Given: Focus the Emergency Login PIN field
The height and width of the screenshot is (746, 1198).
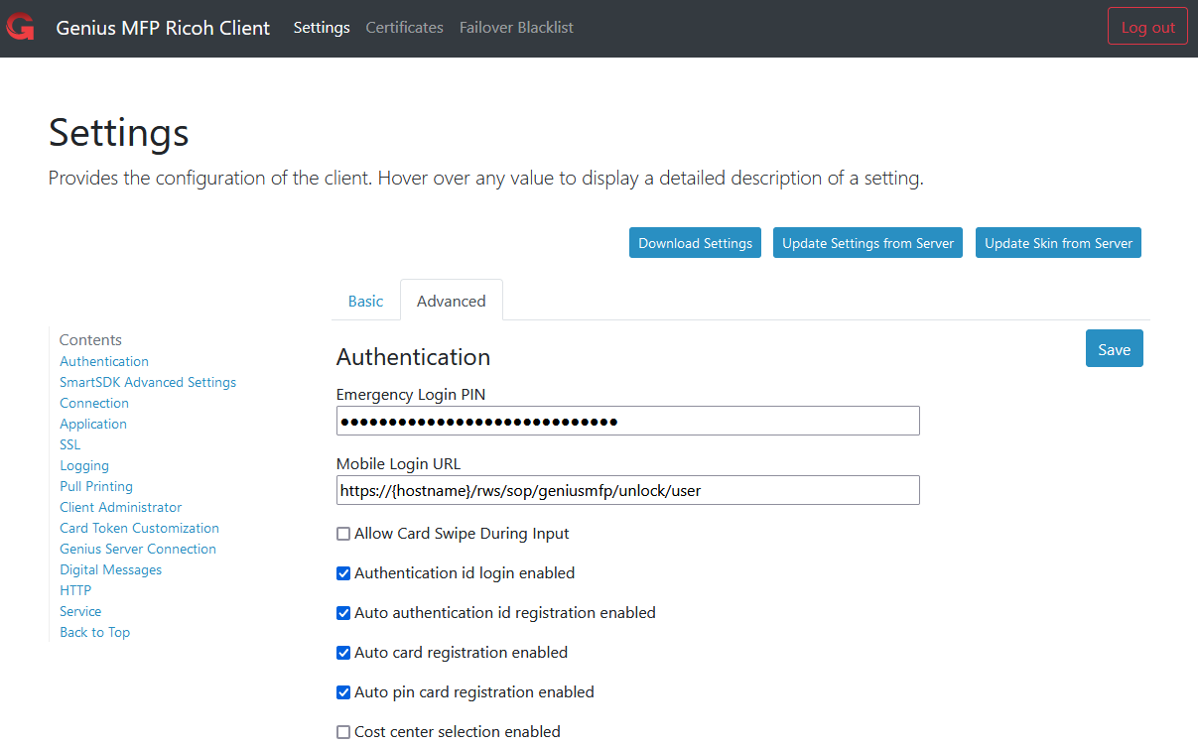Looking at the screenshot, I should point(628,421).
